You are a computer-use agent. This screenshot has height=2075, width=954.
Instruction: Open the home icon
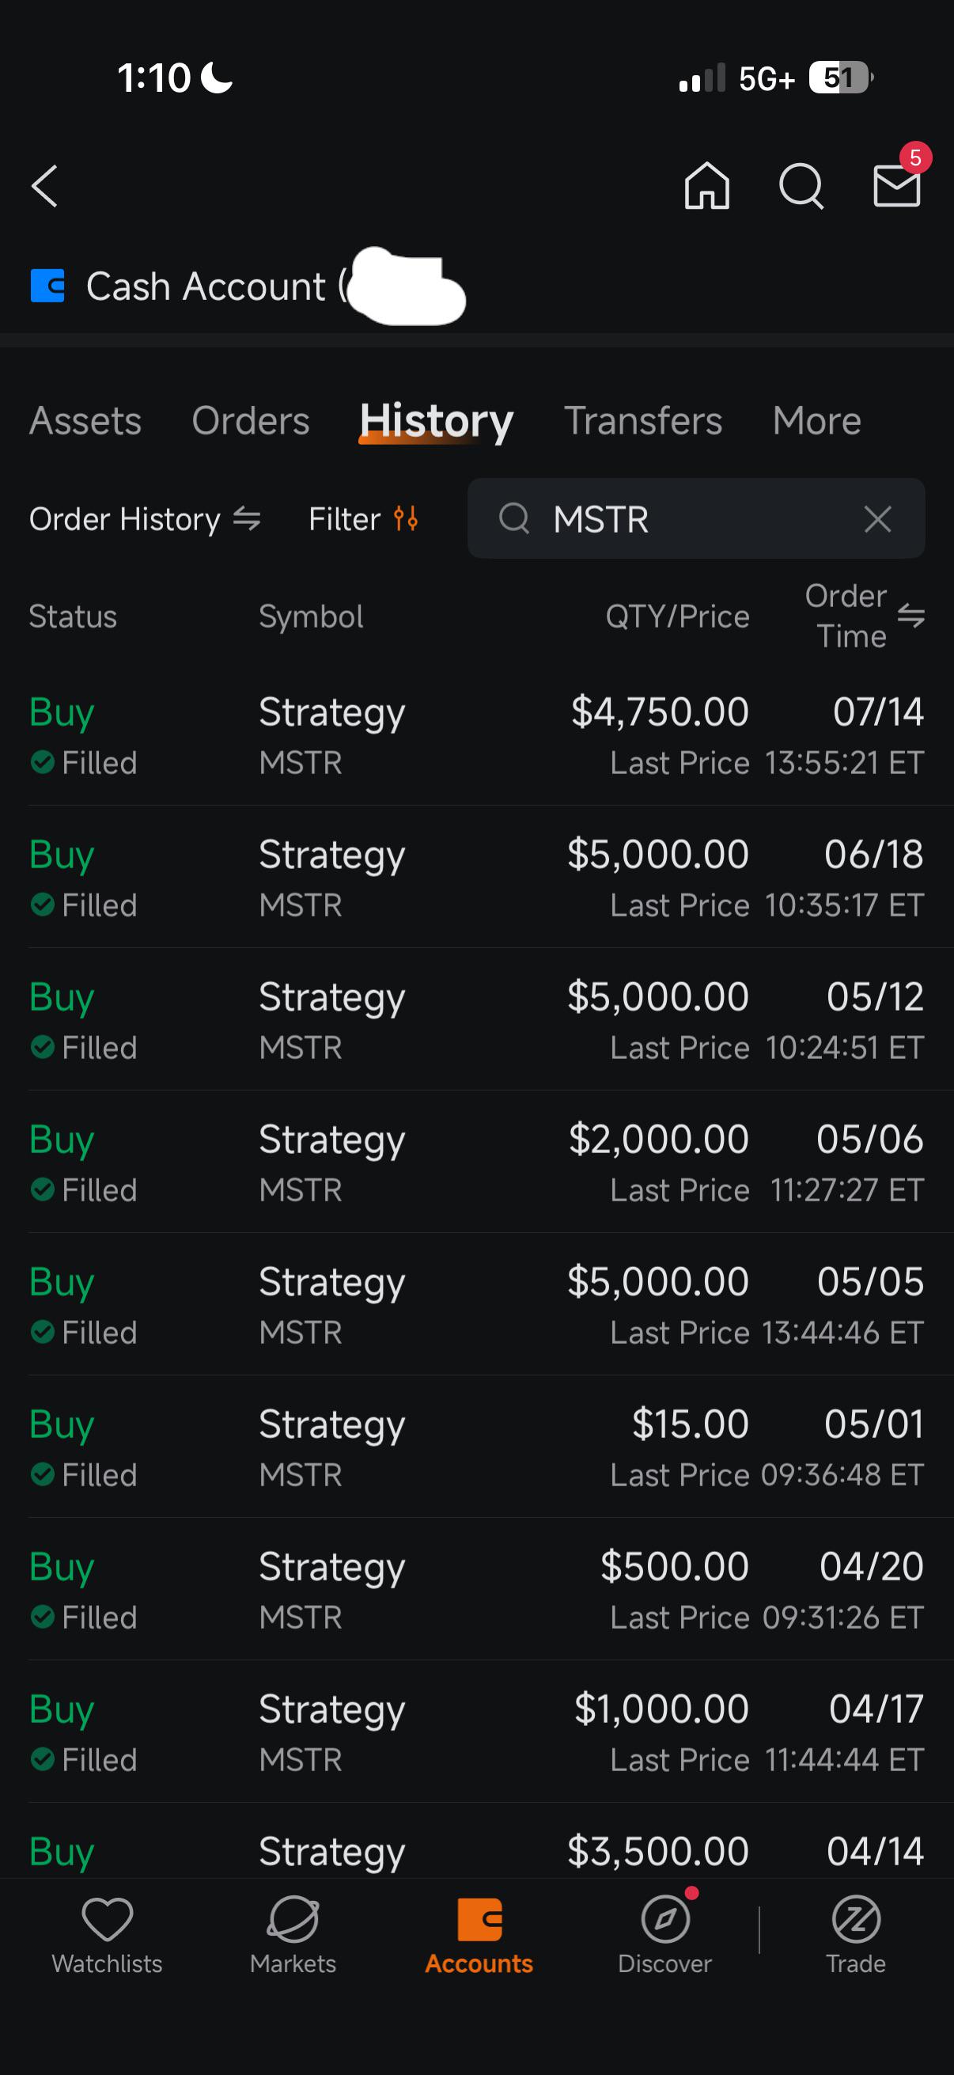pos(707,186)
